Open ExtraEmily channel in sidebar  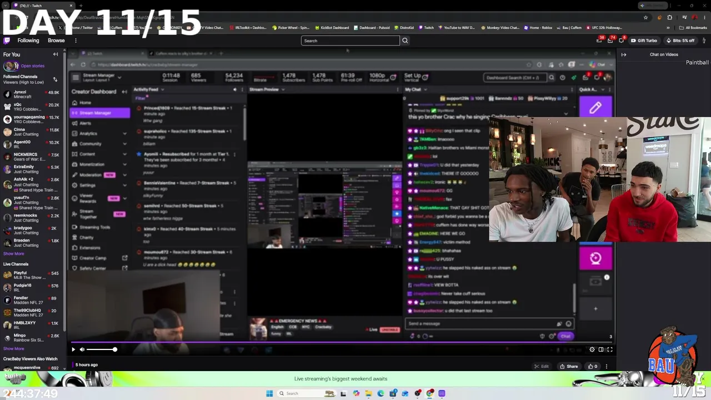point(31,169)
